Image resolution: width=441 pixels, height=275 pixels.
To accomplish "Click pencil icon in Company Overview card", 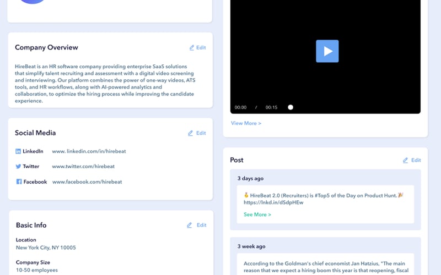I will (191, 48).
